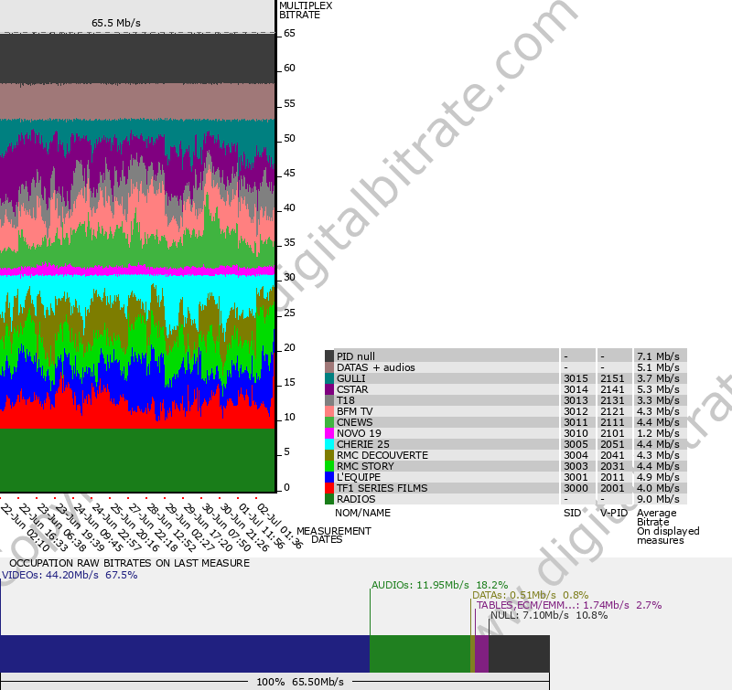Click the 'RADIOS' legend name
Viewport: 732px width, 690px height.
tap(356, 499)
